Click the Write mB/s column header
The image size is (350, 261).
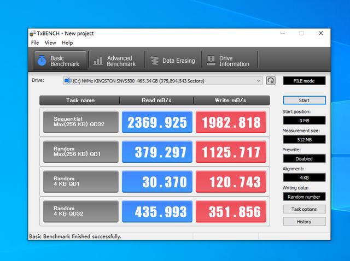tap(231, 100)
